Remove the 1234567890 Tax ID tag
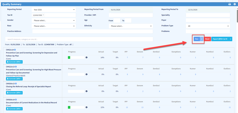 click(44, 15)
